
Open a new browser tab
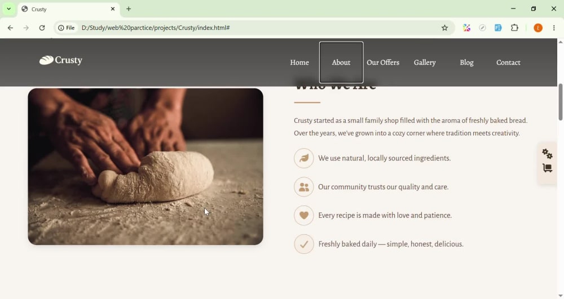tap(129, 9)
